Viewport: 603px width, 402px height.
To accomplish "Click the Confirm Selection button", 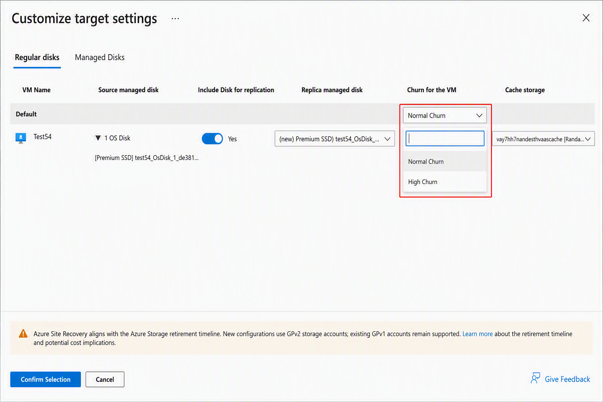I will [46, 379].
